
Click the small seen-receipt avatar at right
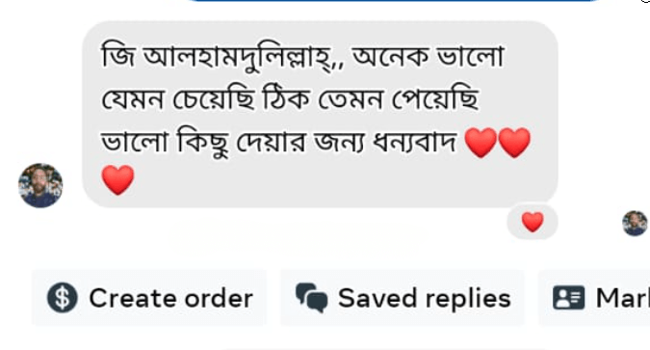(x=635, y=224)
